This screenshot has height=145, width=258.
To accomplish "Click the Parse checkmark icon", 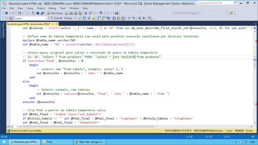I will pyautogui.click(x=80, y=18).
